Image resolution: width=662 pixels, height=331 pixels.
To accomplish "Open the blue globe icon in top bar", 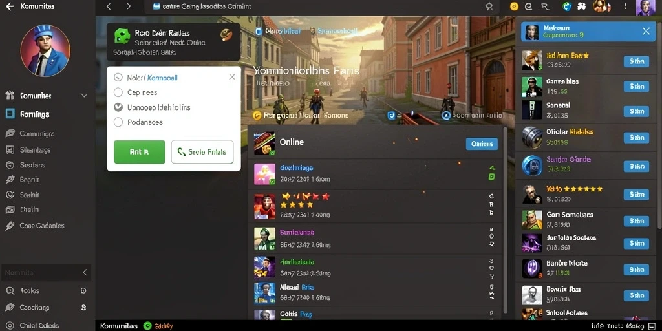I will 567,6.
